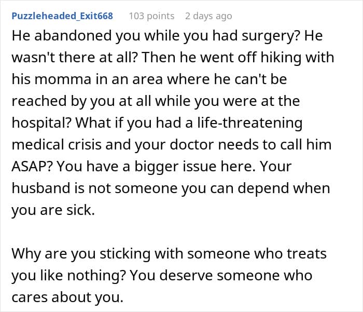Screen dimensions: 363x312
Task: Click the word "hospital?"
Action: tap(41, 123)
